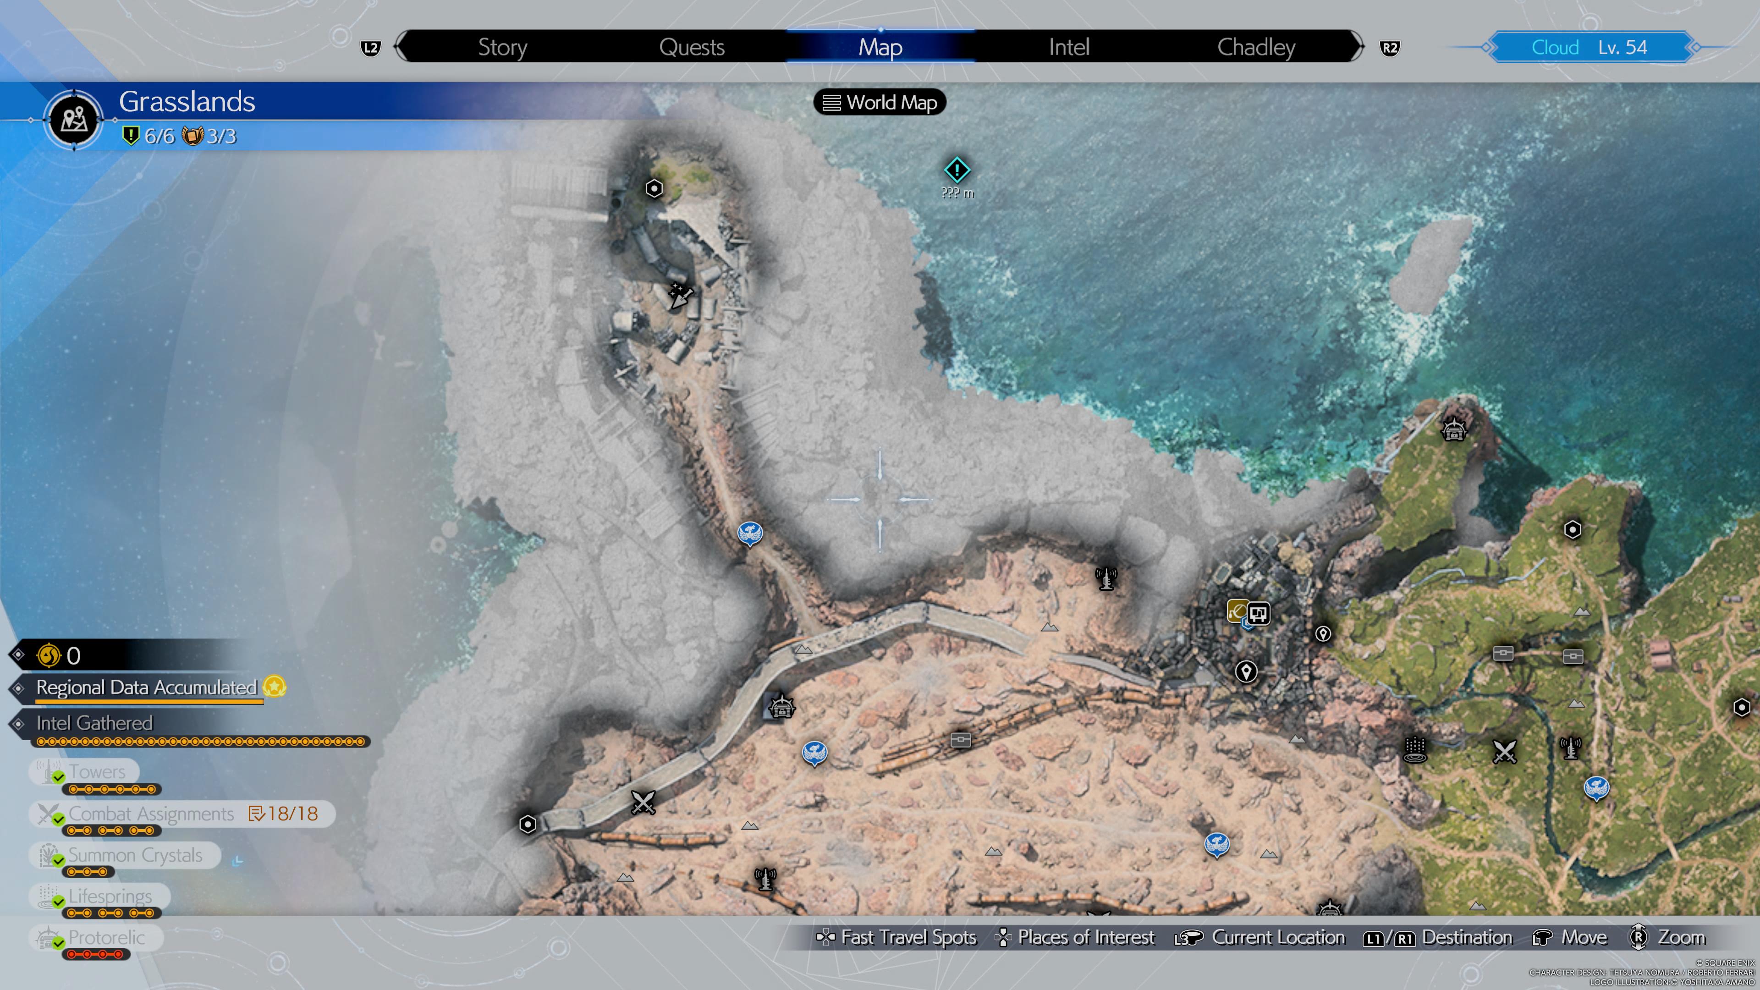1760x990 pixels.
Task: Expand Regional Data Accumulated entry
Action: point(146,687)
